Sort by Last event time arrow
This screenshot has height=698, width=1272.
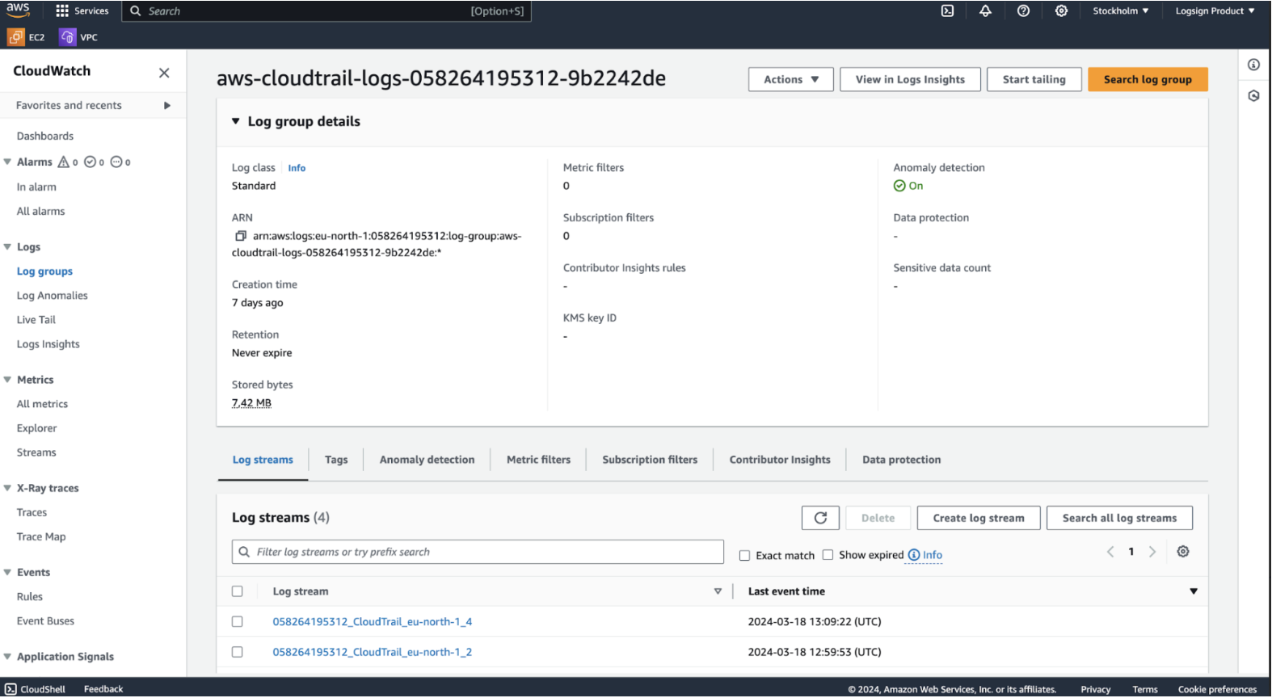click(x=1193, y=592)
